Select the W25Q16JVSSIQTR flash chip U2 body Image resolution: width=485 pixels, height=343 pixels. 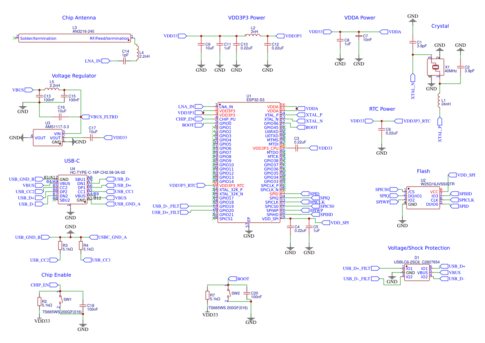click(x=423, y=198)
